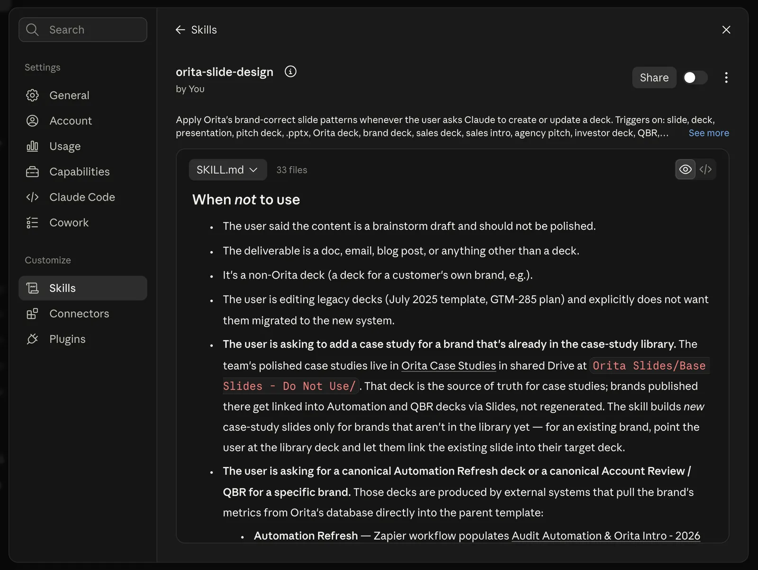Click the Share button
This screenshot has width=758, height=570.
click(654, 78)
